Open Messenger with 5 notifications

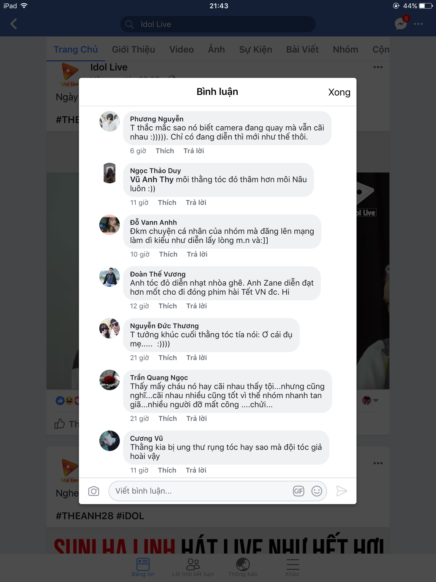pyautogui.click(x=401, y=24)
